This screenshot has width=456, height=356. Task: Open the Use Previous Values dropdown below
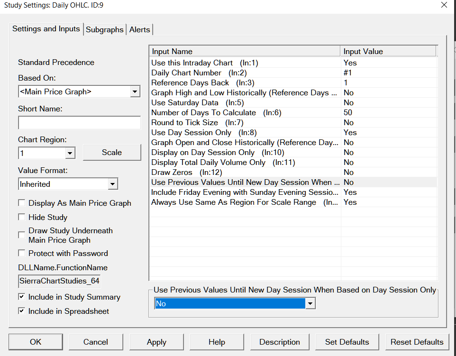point(310,303)
